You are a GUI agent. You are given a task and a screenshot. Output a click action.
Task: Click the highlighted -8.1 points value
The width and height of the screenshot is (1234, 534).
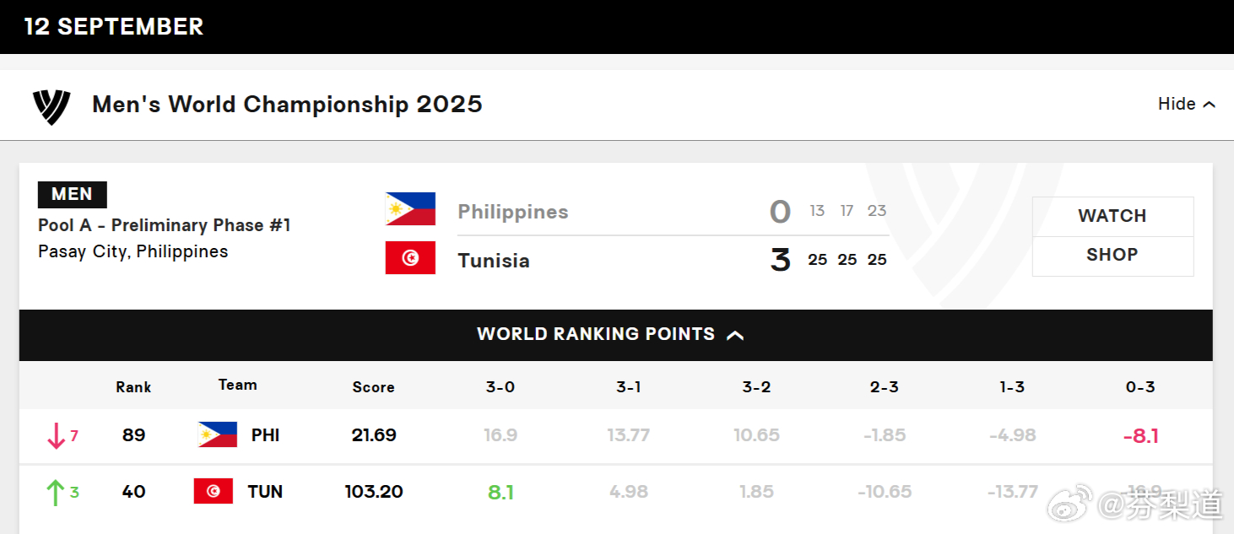(1140, 436)
